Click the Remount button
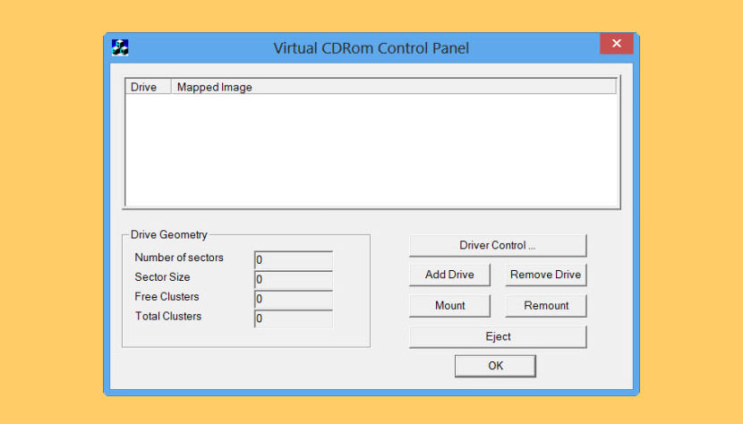Viewport: 743px width, 424px height. [x=545, y=306]
